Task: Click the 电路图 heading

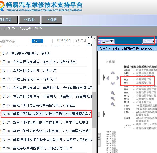Action: (x=110, y=62)
